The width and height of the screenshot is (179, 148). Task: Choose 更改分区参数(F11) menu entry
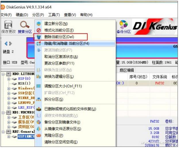(75, 63)
